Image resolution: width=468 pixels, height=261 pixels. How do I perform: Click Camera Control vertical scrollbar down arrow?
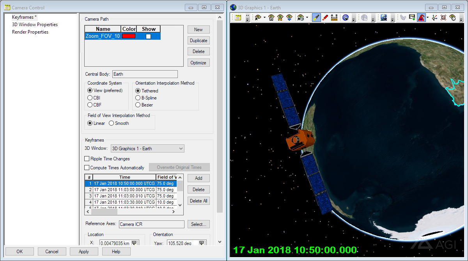point(220,242)
